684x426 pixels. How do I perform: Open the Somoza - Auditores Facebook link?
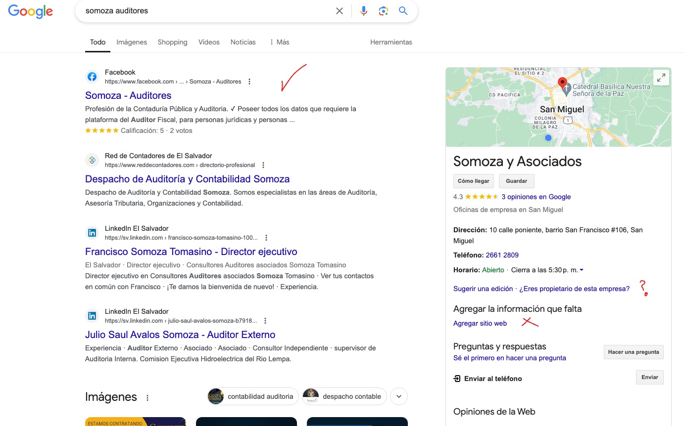(x=128, y=95)
